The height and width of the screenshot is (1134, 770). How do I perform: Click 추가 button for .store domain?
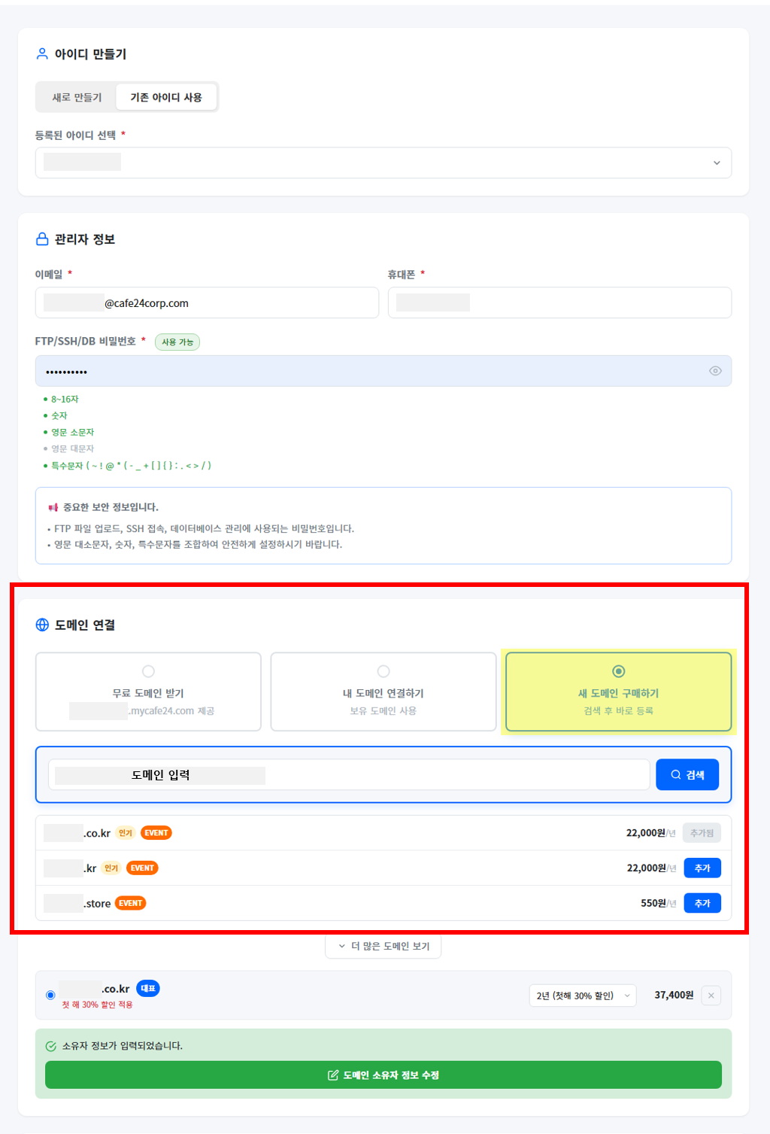702,903
